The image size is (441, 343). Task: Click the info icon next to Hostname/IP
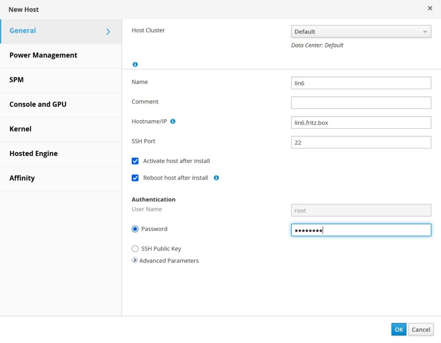(x=173, y=121)
